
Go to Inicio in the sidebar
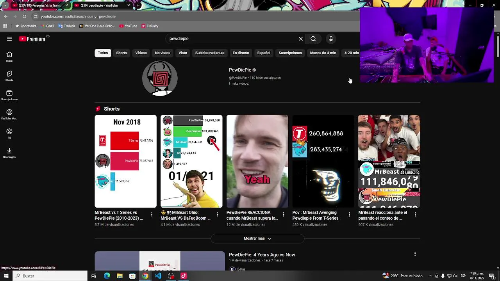9,57
